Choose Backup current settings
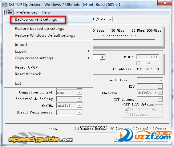The width and height of the screenshot is (174, 147). click(48, 19)
